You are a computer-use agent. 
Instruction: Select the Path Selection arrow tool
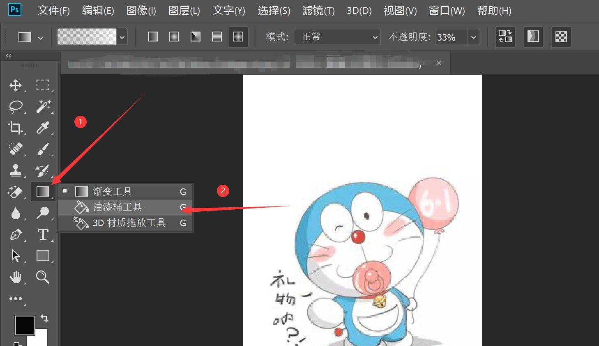[16, 256]
